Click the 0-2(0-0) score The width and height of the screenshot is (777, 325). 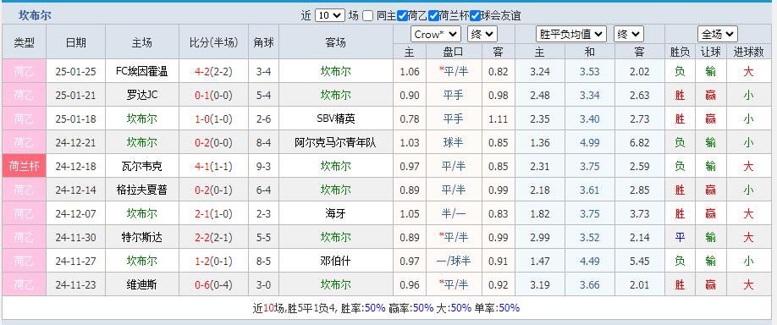[213, 143]
